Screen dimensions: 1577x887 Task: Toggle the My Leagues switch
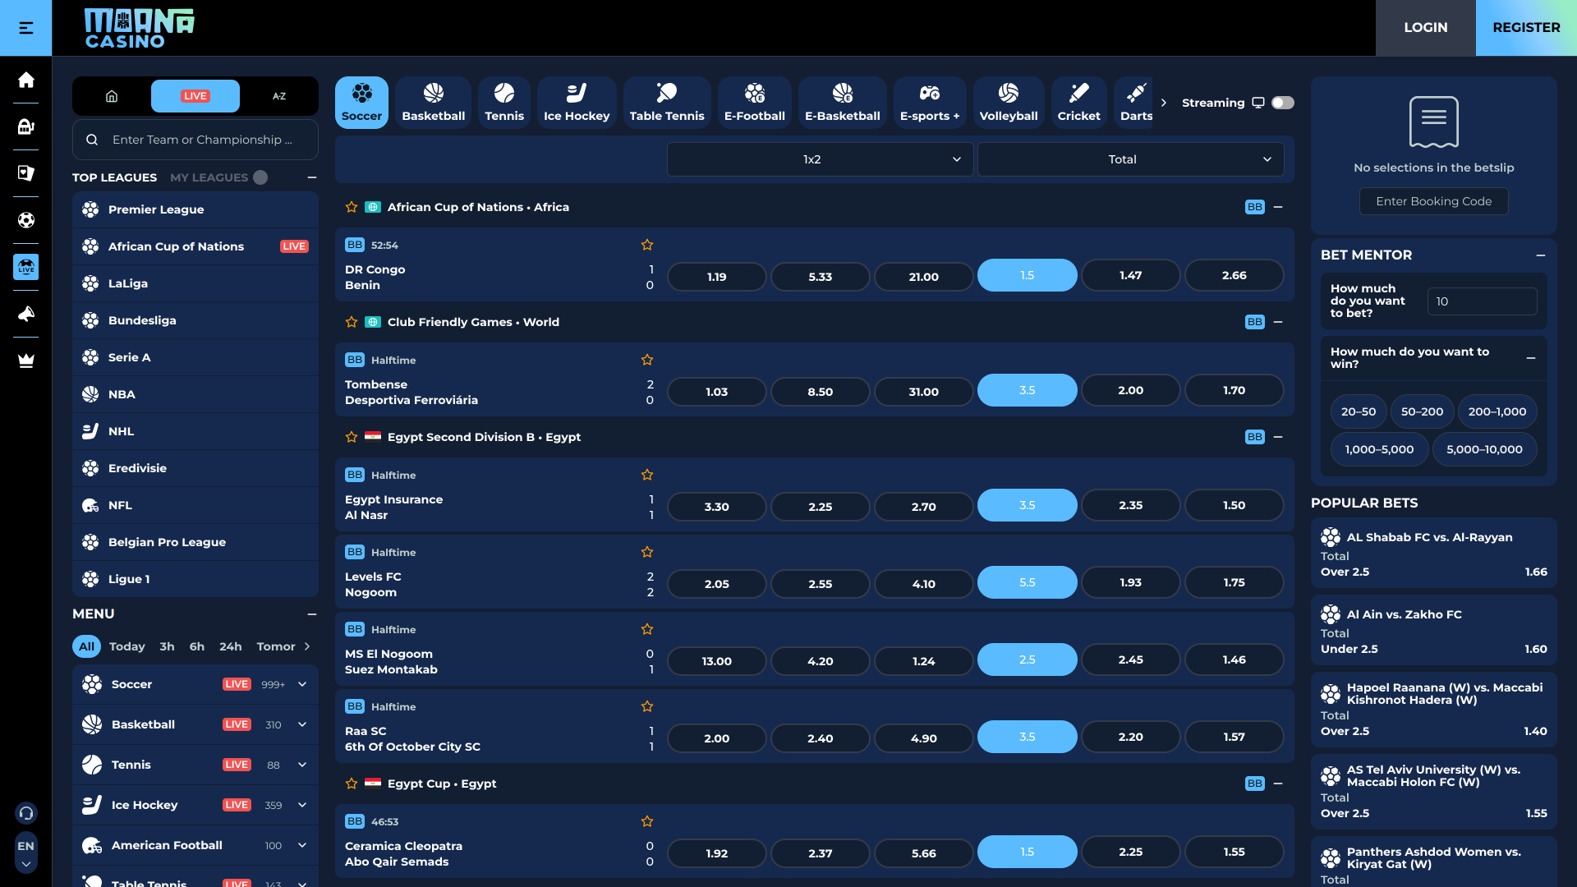[x=260, y=177]
